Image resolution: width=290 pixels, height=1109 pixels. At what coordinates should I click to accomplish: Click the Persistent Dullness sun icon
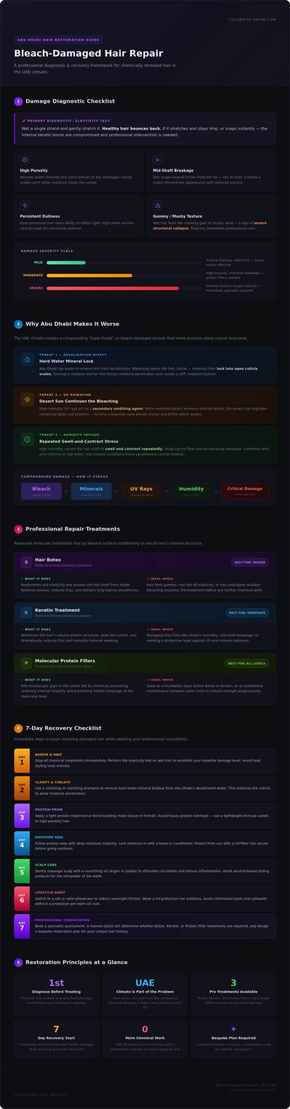click(25, 205)
